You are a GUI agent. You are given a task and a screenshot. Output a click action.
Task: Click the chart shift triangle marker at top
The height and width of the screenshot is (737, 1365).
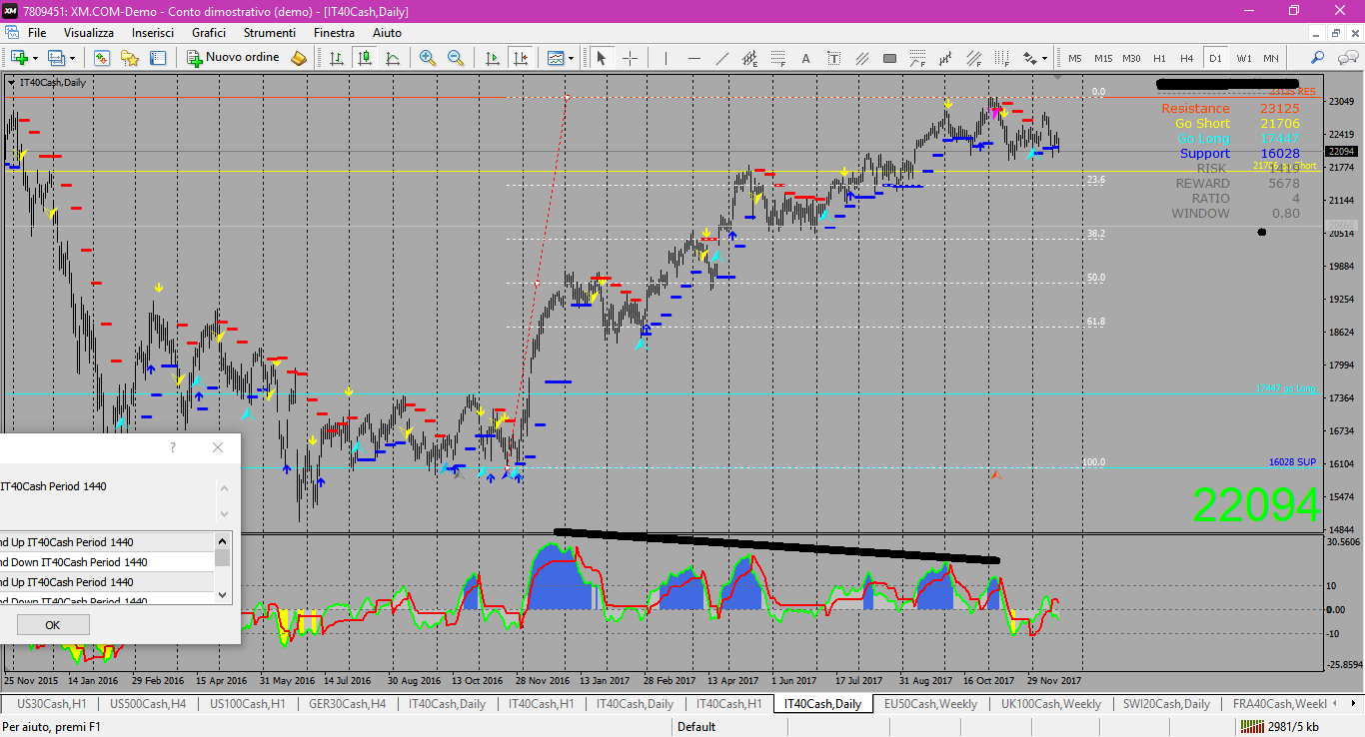1058,76
